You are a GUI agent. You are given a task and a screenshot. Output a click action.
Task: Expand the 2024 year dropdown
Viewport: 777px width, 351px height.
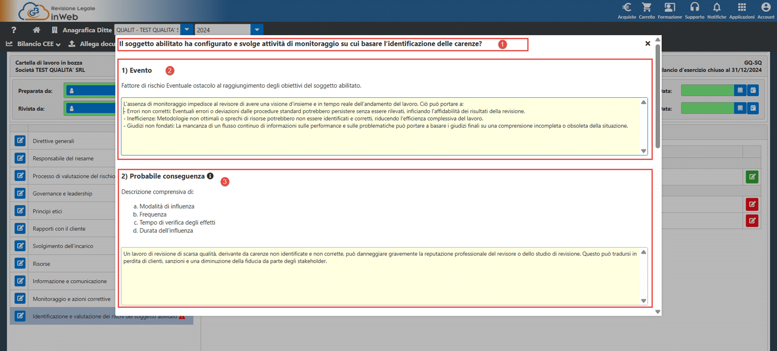257,30
